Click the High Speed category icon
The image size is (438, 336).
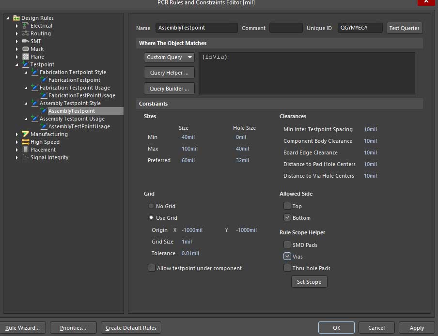pos(26,142)
